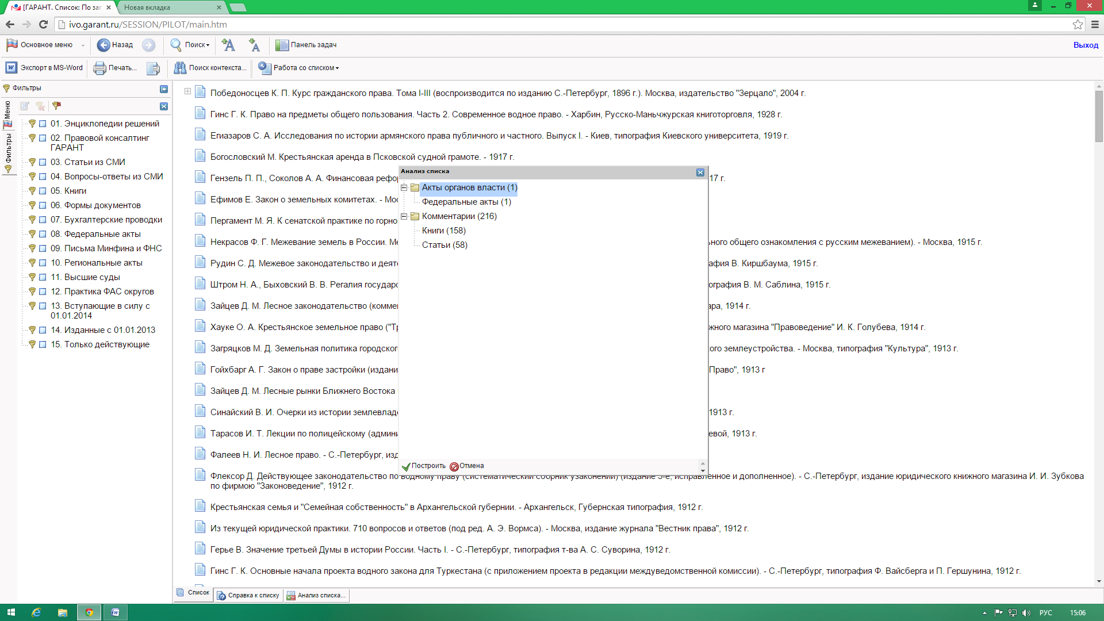Check filter 15. Только действующие
The width and height of the screenshot is (1104, 621).
pyautogui.click(x=43, y=344)
